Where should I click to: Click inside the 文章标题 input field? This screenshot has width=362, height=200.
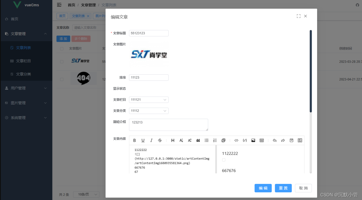pos(149,33)
